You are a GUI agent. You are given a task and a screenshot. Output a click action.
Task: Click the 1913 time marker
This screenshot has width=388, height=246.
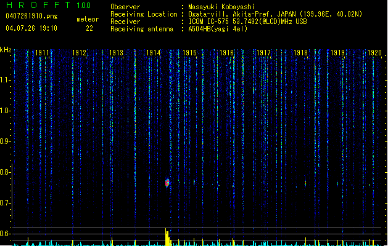pos(117,53)
